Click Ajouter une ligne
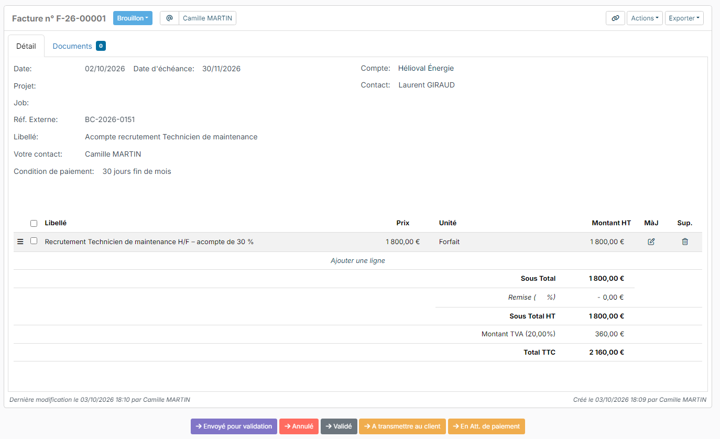The height and width of the screenshot is (439, 720). (358, 261)
